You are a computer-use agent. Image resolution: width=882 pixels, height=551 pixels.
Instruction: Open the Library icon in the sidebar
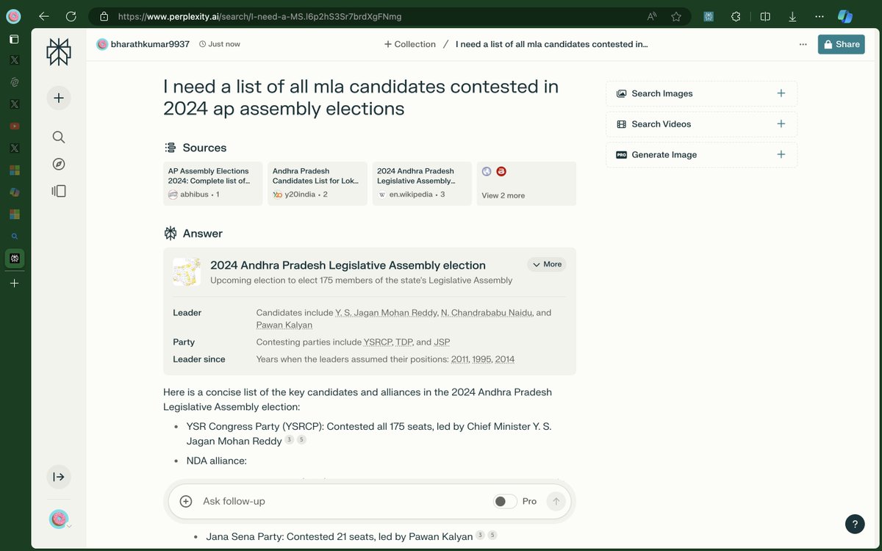(x=59, y=191)
